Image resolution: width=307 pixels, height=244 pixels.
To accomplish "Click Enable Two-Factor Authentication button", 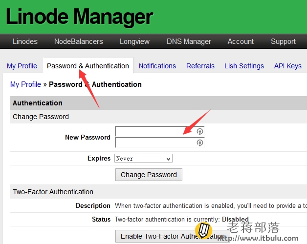I will (x=173, y=236).
